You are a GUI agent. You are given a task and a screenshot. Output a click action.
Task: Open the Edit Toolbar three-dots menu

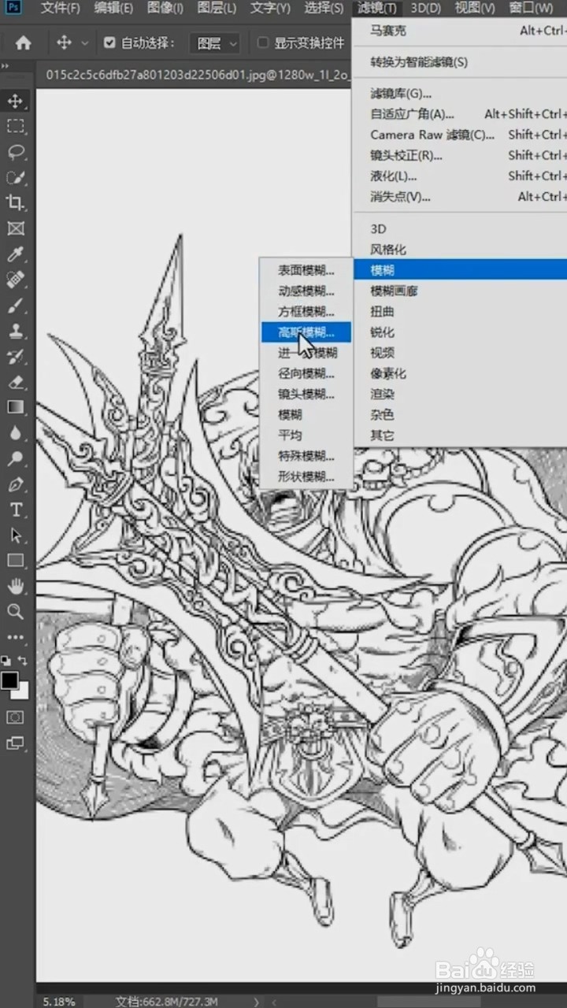16,636
